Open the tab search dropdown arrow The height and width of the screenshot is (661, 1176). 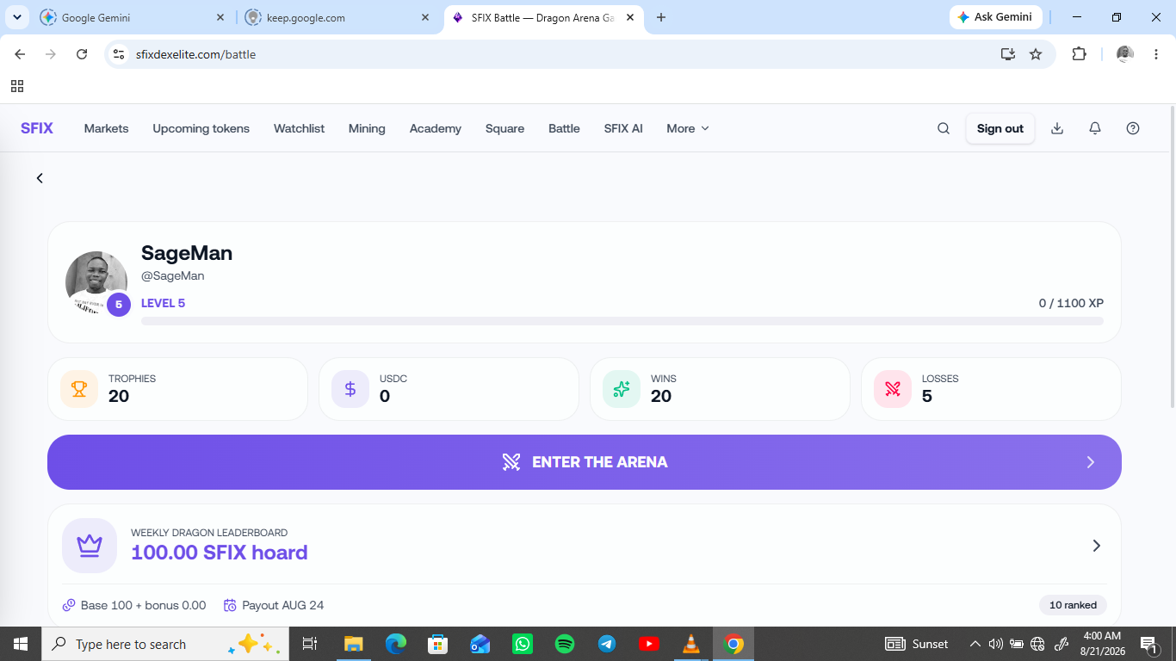[x=17, y=17]
